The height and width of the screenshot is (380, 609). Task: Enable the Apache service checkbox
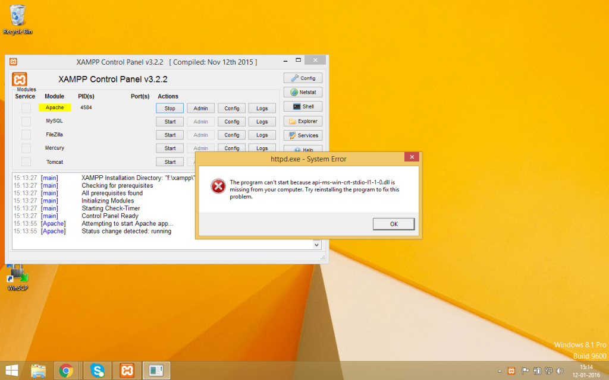[x=25, y=107]
